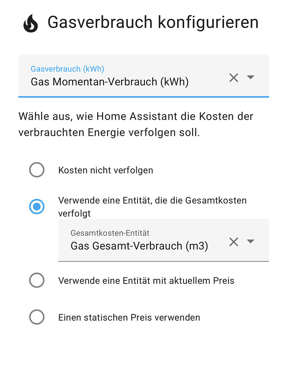This screenshot has height=373, width=287.
Task: Clear the Gas Momentan-Verbrauch selection with the X
Action: point(234,78)
